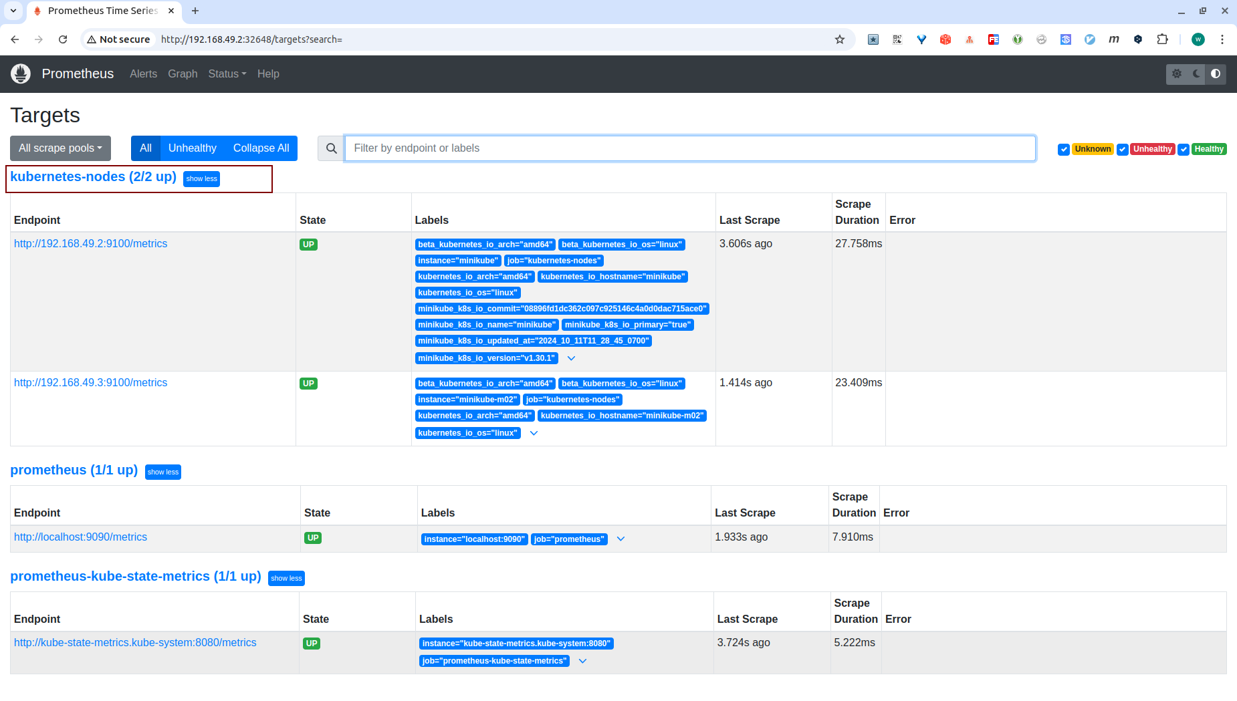Uncheck the Healthy state checkbox
1237x701 pixels.
(1184, 150)
